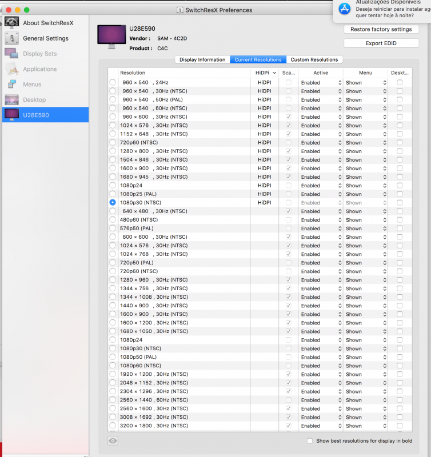Click 1344 × 1008, 30Hz (NTSC) row text
This screenshot has width=431, height=457.
tap(154, 296)
